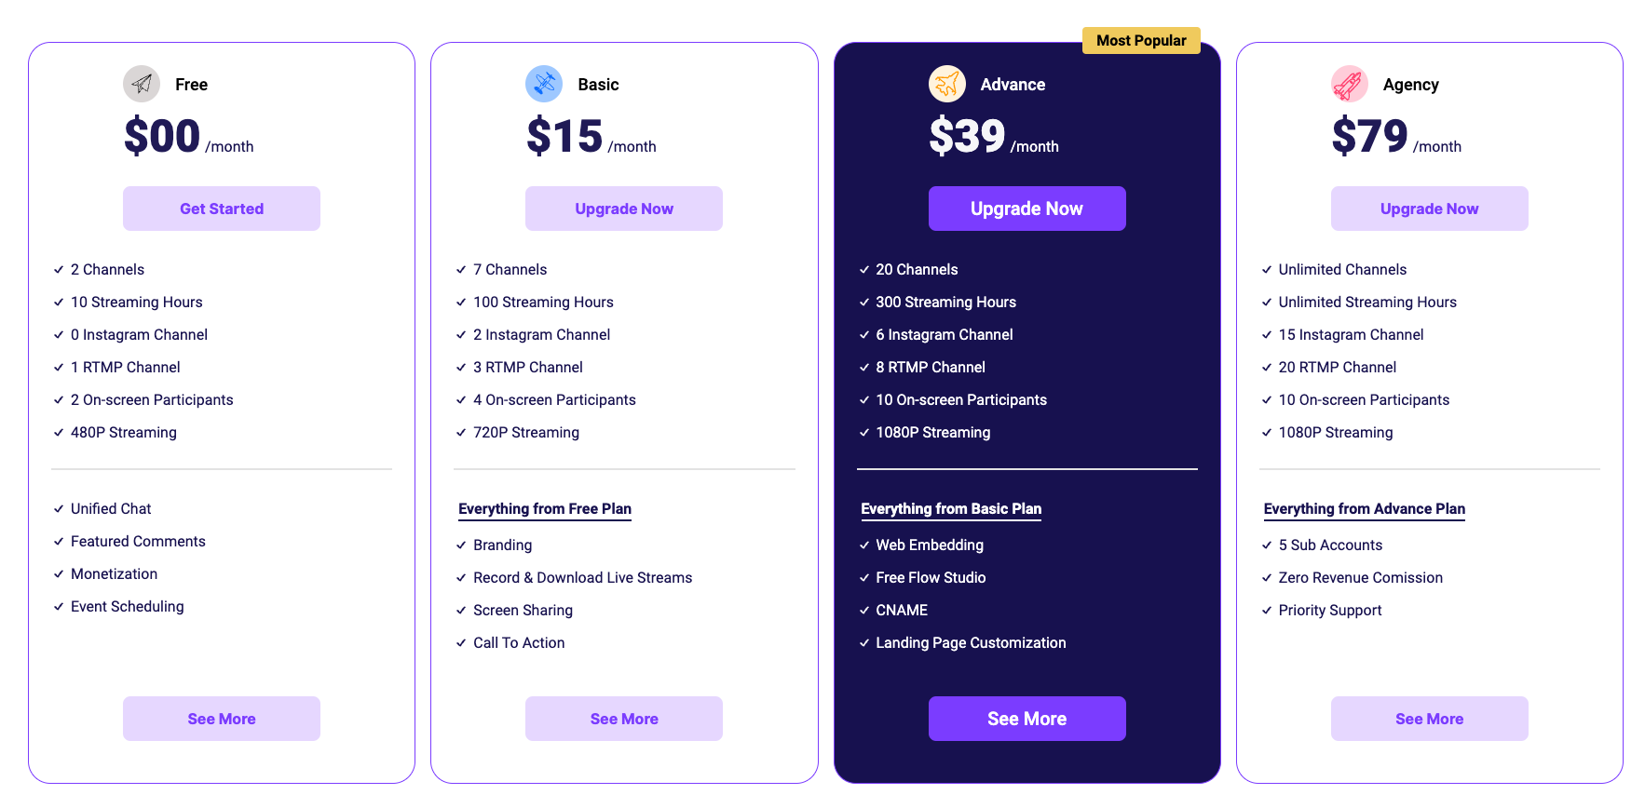Click Upgrade Now on the Advance plan

point(1026,209)
